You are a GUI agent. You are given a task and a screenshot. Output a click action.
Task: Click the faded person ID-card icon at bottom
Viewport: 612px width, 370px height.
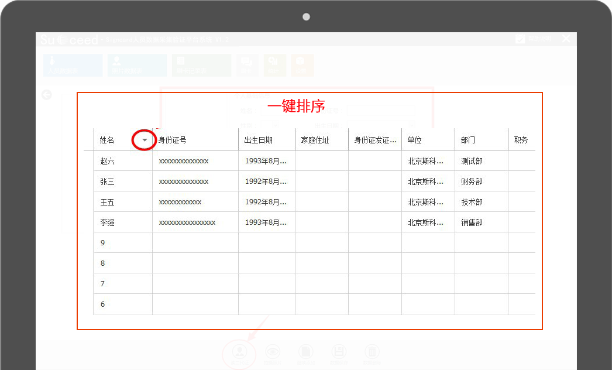coord(239,353)
